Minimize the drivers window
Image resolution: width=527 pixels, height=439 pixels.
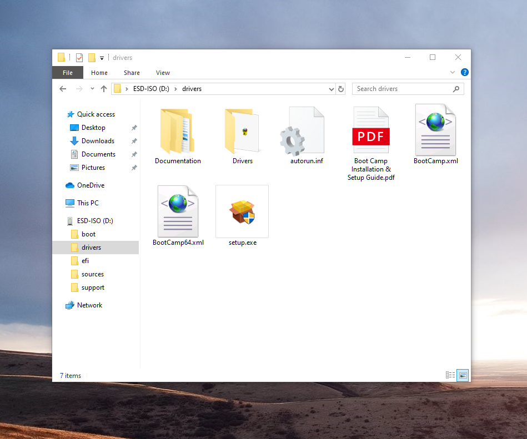[x=408, y=57]
